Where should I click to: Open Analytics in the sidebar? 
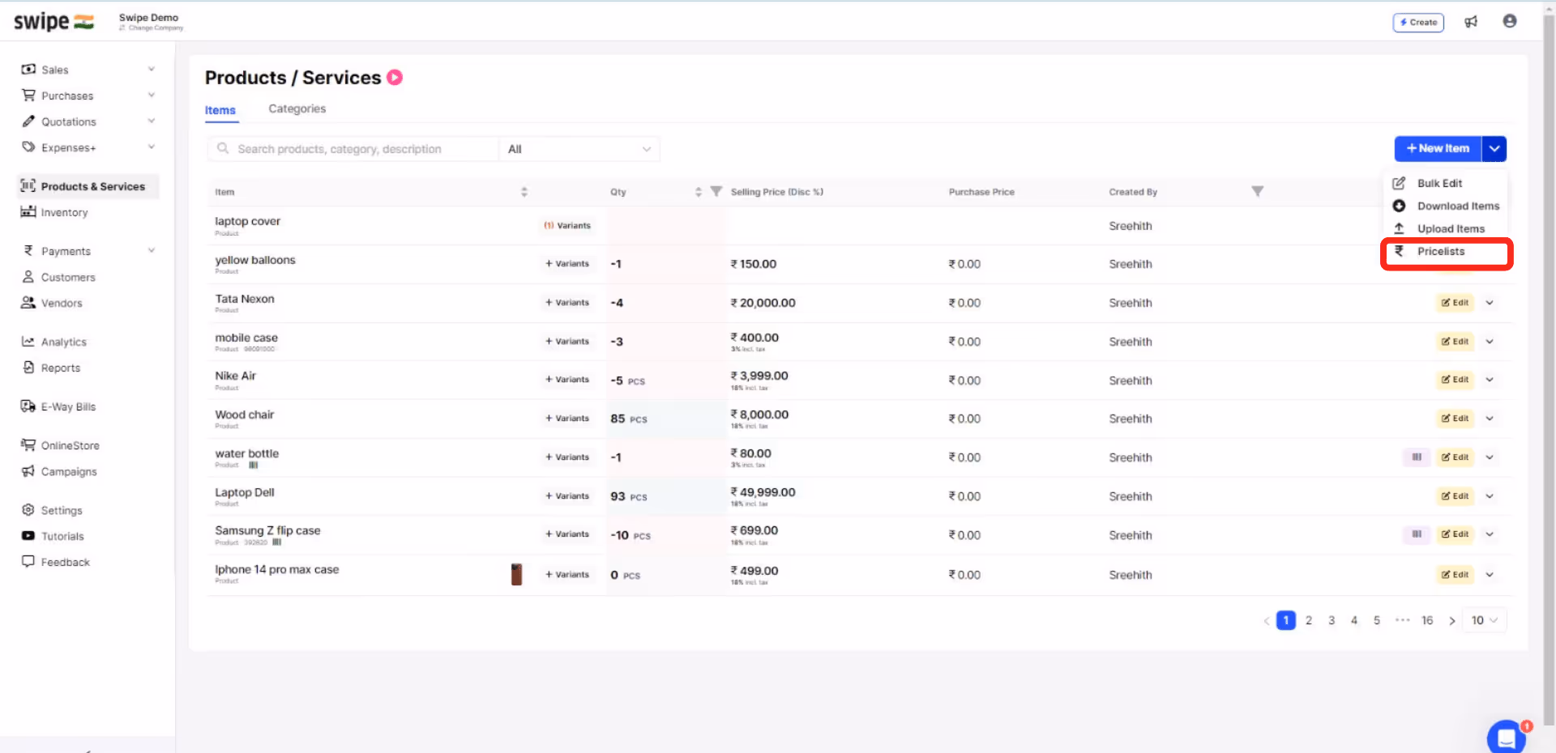pos(63,342)
